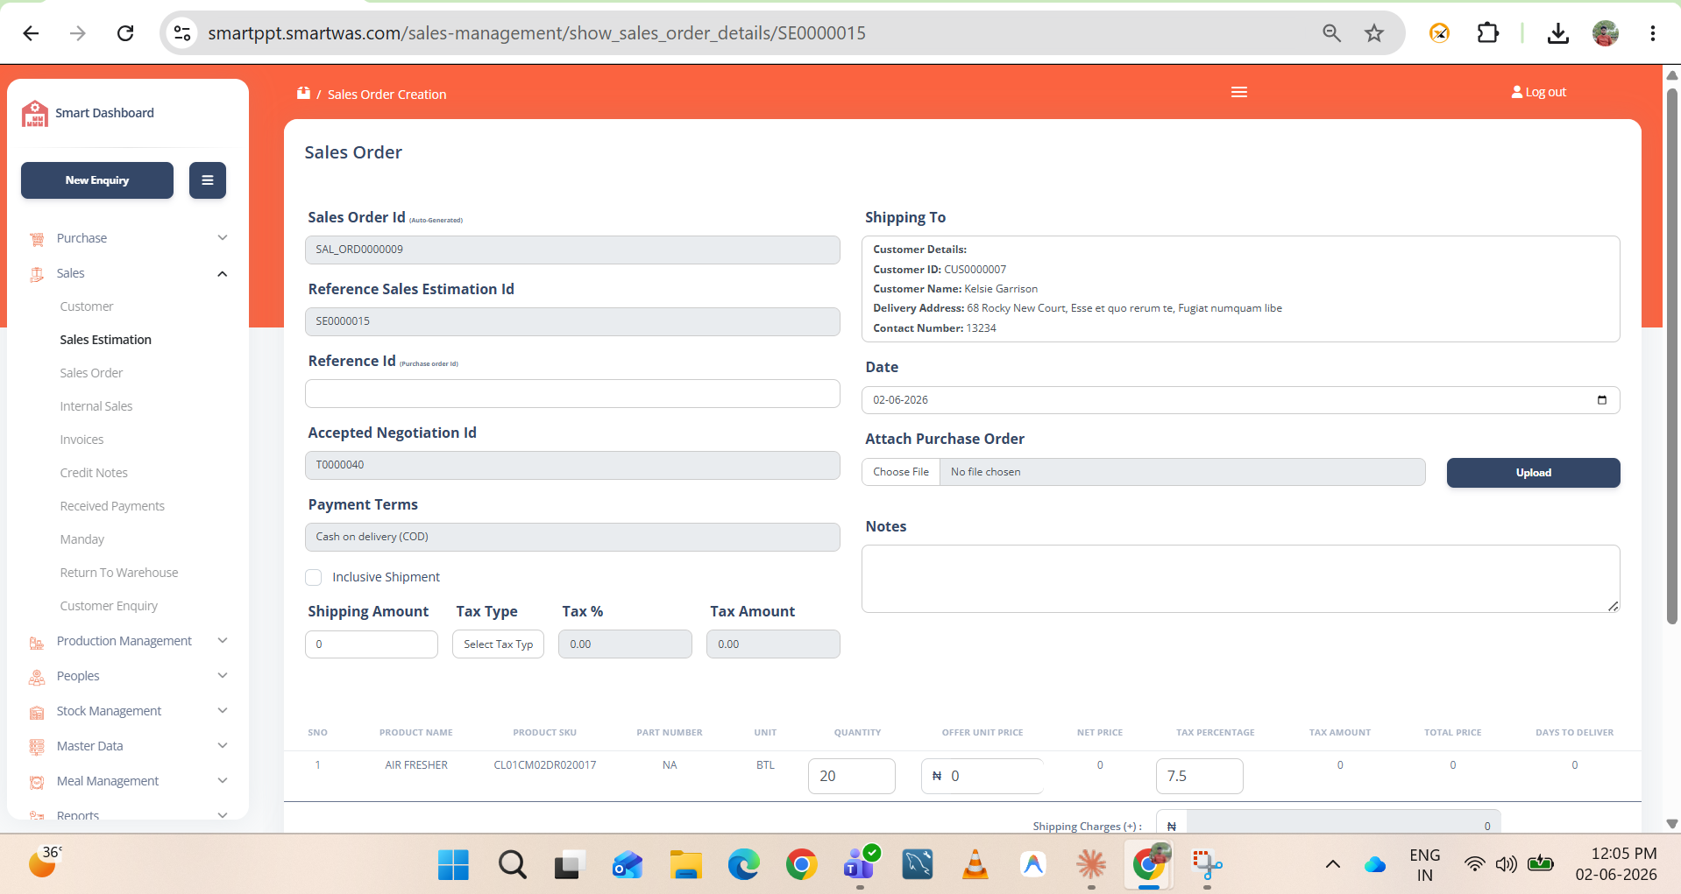The width and height of the screenshot is (1681, 894).
Task: Bookmark this page with star icon
Action: pos(1374,33)
